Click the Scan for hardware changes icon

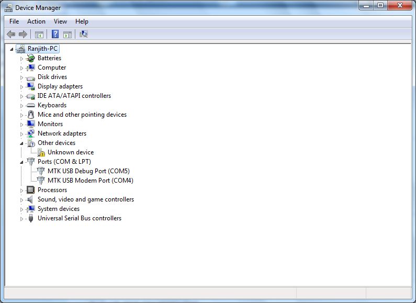tap(84, 34)
